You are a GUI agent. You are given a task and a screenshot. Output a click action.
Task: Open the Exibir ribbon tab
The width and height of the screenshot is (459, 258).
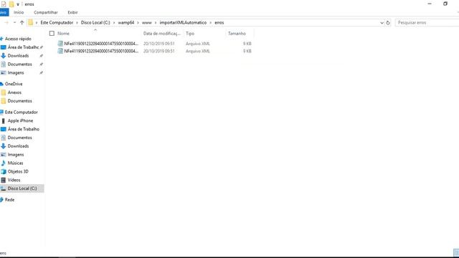click(x=72, y=12)
